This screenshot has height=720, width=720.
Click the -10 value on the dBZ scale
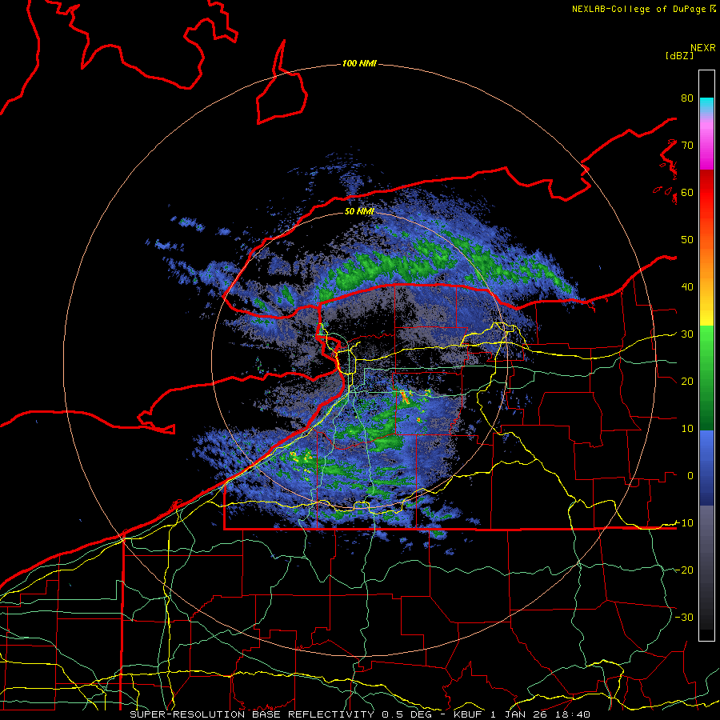click(684, 523)
